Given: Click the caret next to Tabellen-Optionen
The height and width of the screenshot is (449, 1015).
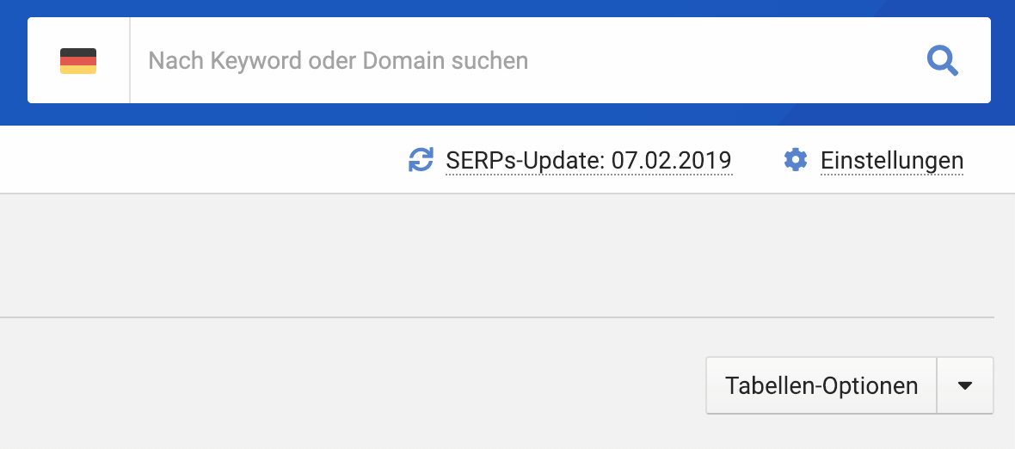Looking at the screenshot, I should (964, 385).
